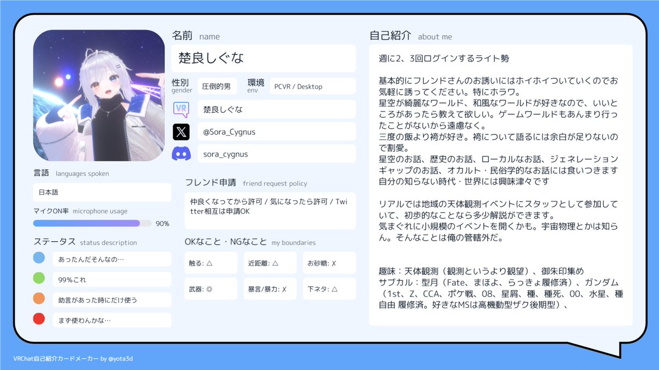Open the 言語 selector showing 日本語
This screenshot has height=370, width=659.
(x=101, y=192)
